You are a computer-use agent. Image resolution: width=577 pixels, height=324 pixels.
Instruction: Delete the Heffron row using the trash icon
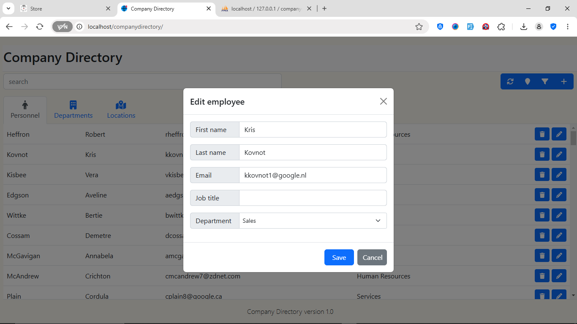click(x=542, y=134)
